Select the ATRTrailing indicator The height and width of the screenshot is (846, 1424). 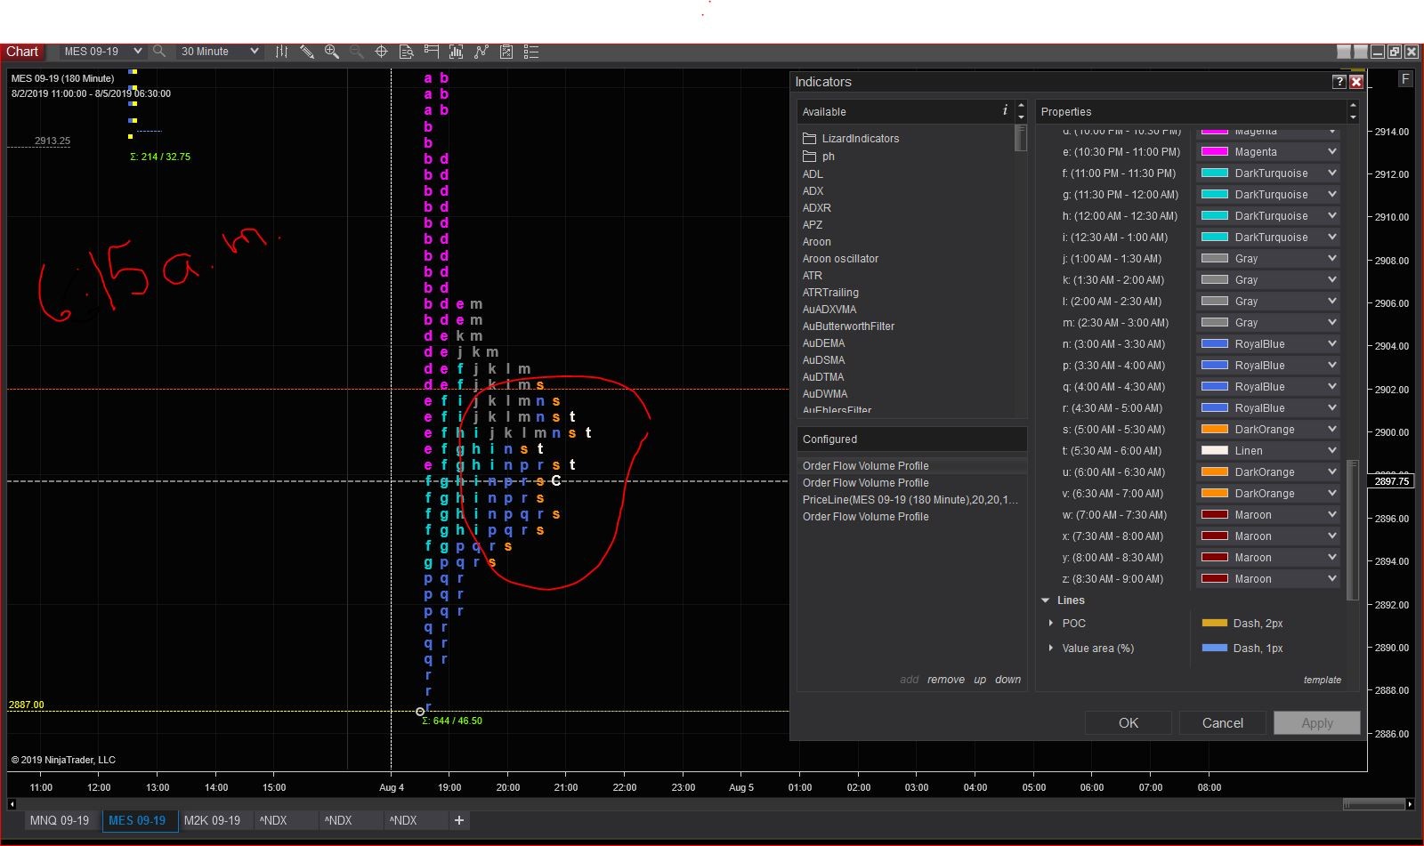pos(830,293)
